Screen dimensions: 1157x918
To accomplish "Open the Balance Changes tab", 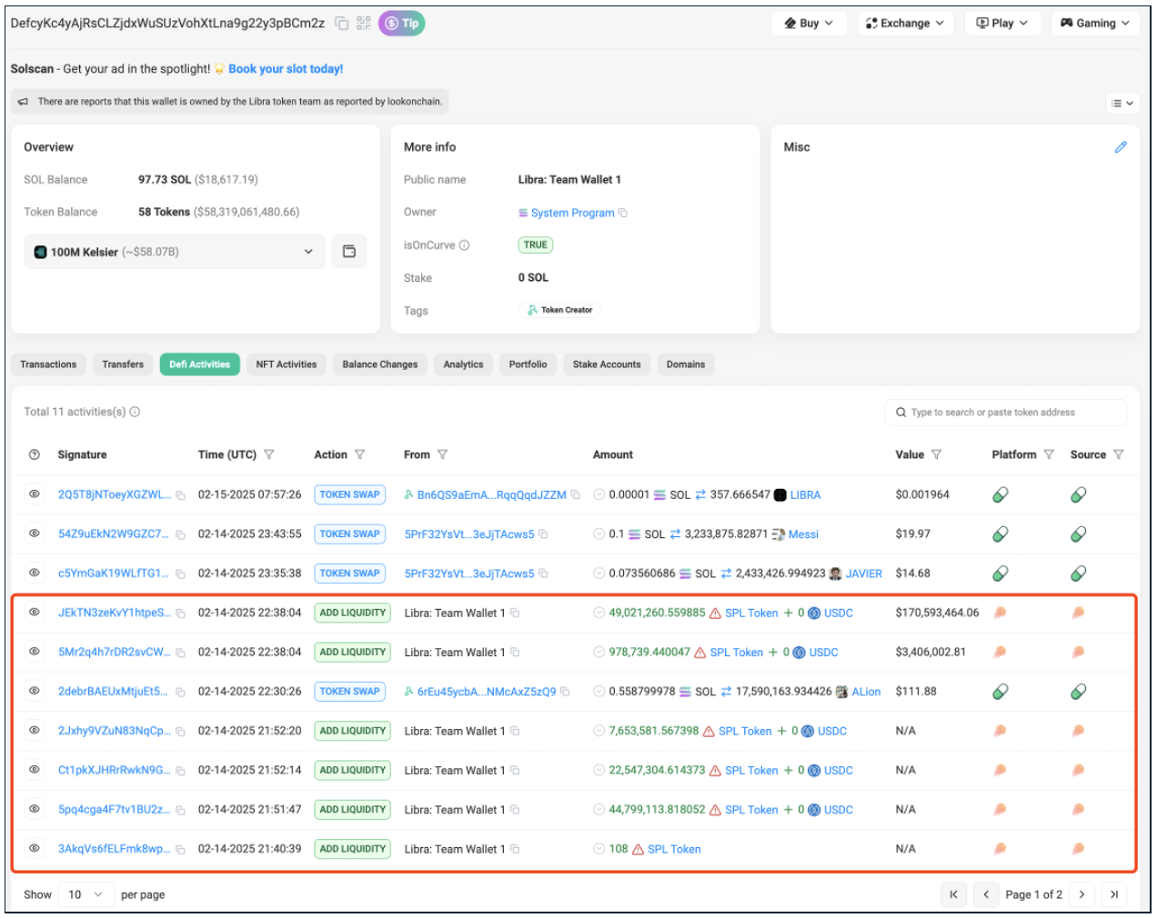I will 379,364.
